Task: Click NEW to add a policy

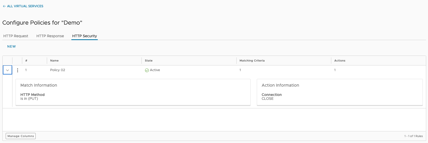Action: 12,47
